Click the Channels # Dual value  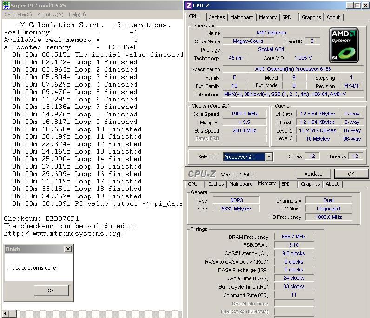click(329, 200)
